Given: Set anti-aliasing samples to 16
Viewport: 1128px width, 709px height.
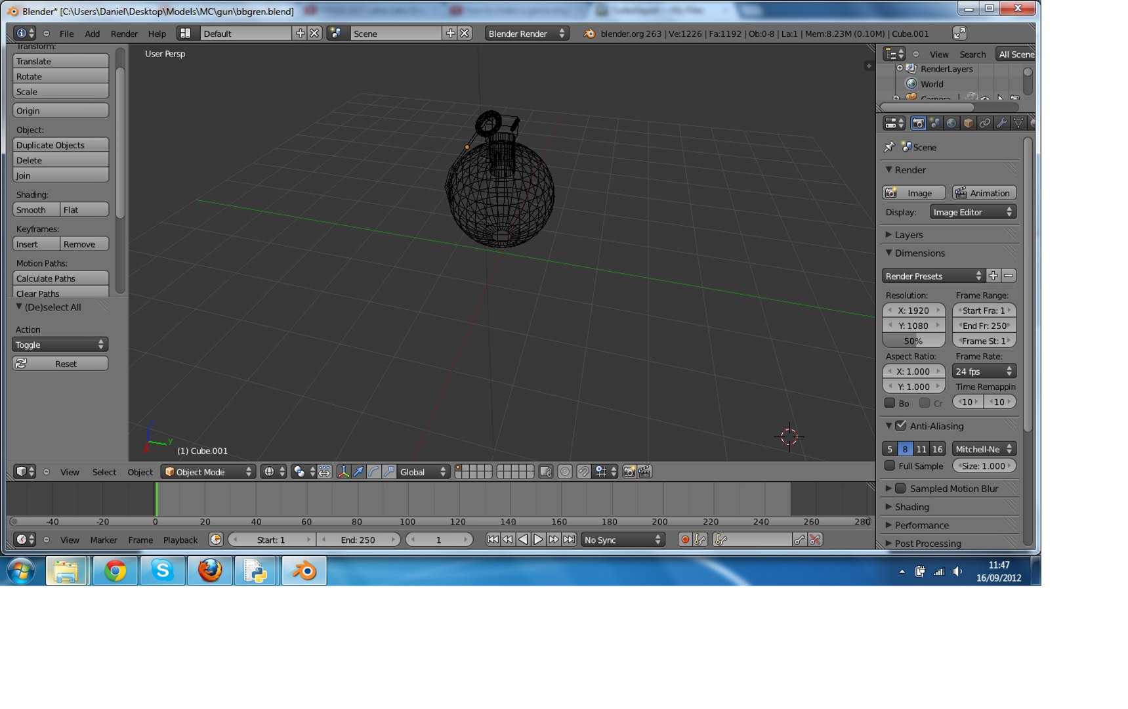Looking at the screenshot, I should point(937,449).
